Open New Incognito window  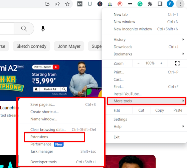(x=144, y=29)
